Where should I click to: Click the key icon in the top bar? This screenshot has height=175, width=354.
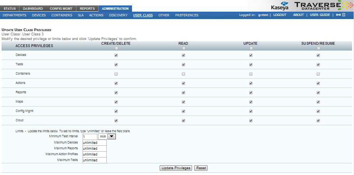click(x=338, y=15)
